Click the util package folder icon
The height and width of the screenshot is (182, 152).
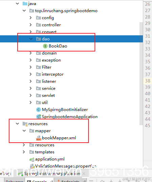[x=39, y=103]
